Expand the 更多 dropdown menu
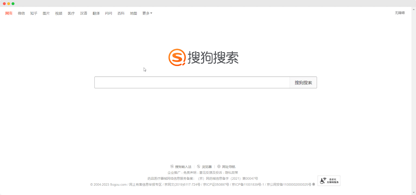This screenshot has height=195, width=416. click(x=147, y=13)
